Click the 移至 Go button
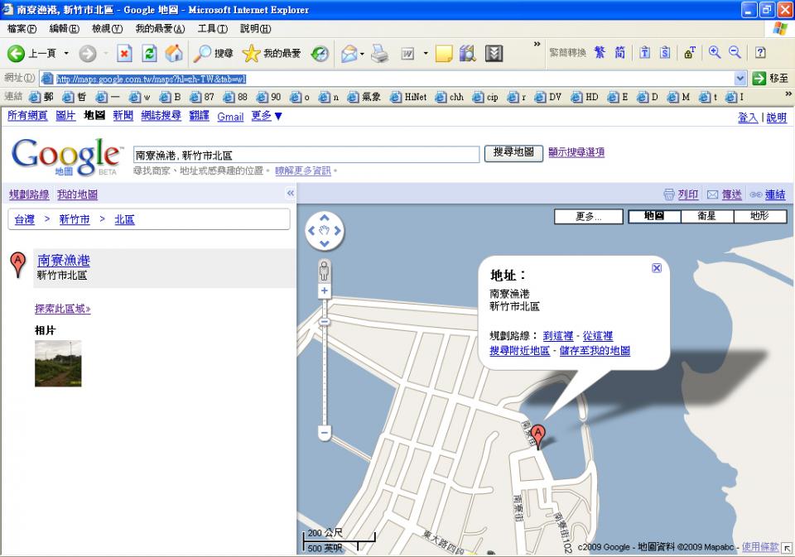The image size is (795, 557). (771, 78)
